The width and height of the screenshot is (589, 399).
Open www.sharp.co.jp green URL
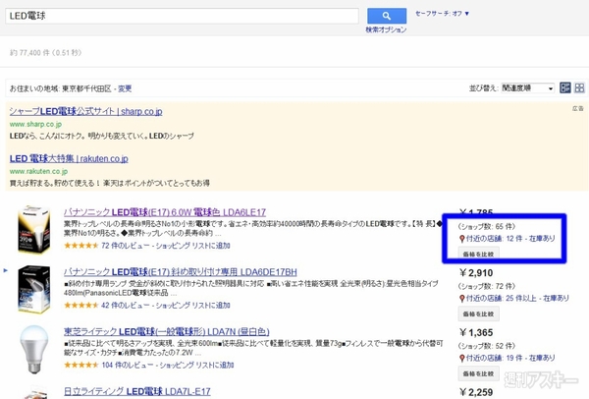pyautogui.click(x=35, y=124)
